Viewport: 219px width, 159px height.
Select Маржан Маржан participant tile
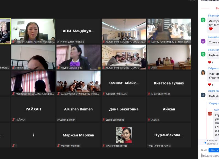[x=78, y=135]
